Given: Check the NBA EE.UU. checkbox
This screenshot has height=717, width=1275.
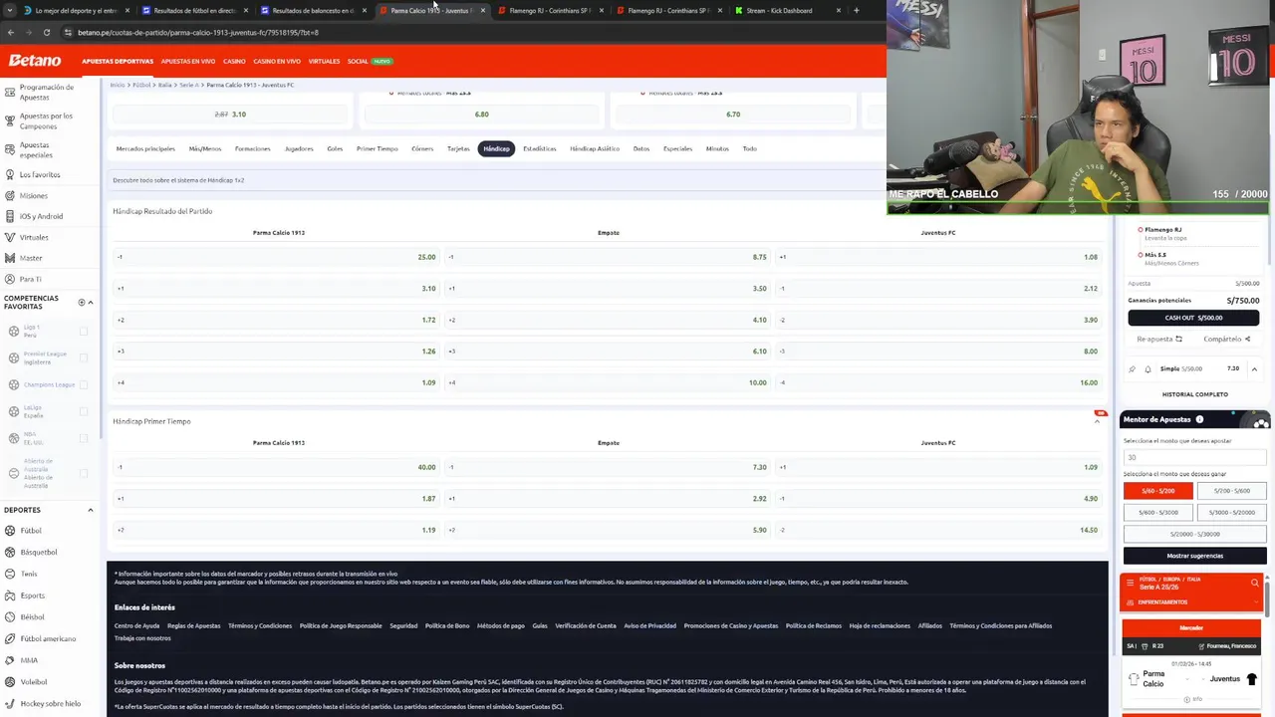Looking at the screenshot, I should coord(84,438).
